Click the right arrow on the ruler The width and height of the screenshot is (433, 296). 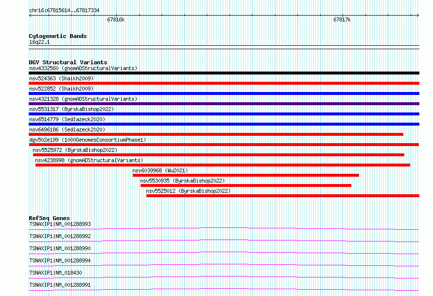tap(417, 16)
